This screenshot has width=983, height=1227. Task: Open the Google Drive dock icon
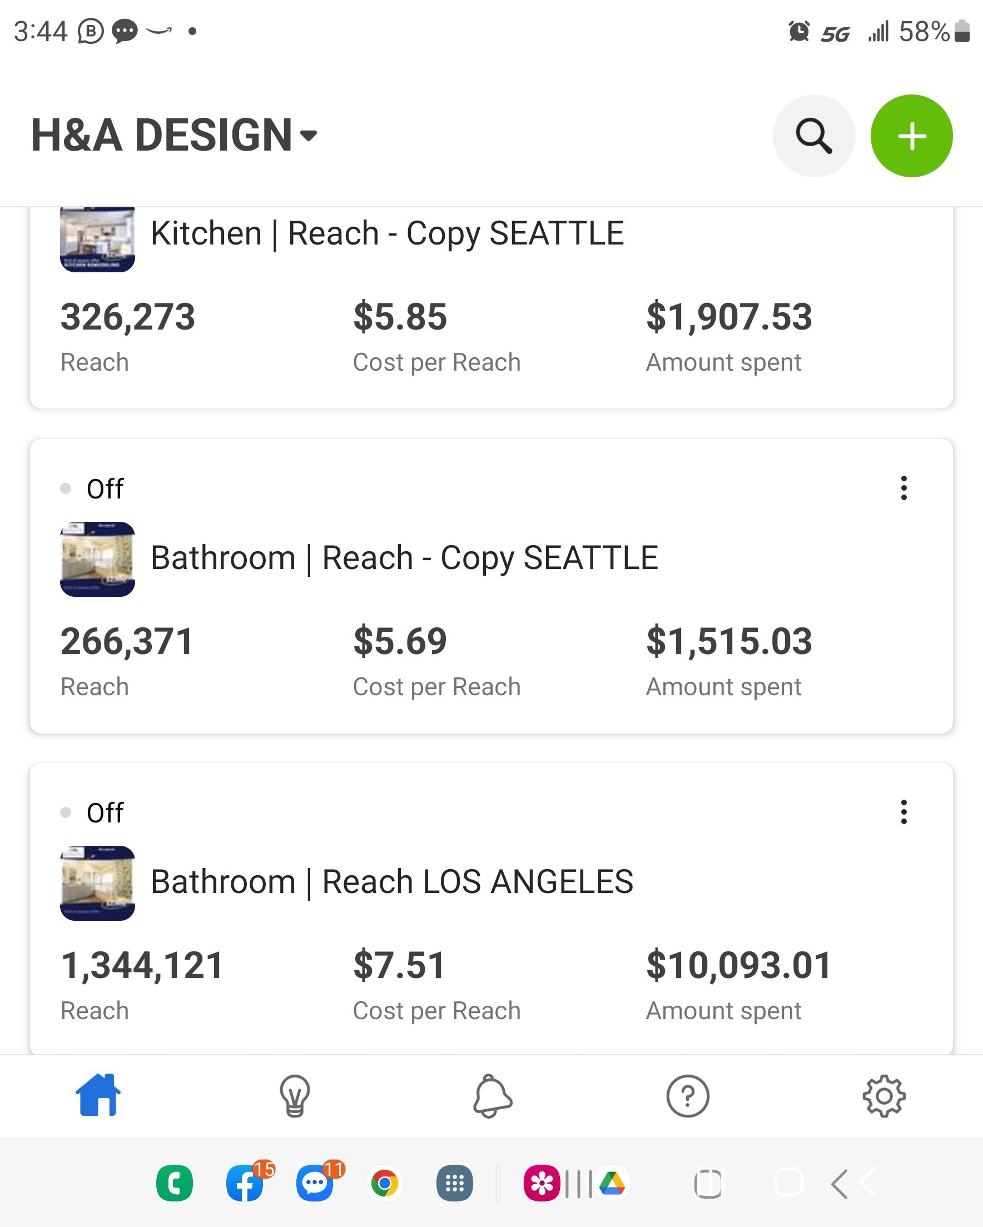tap(612, 1183)
